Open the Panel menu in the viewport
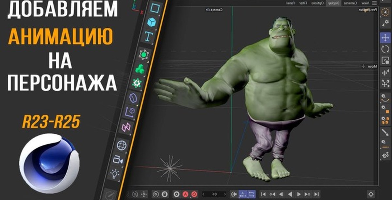 point(291,3)
